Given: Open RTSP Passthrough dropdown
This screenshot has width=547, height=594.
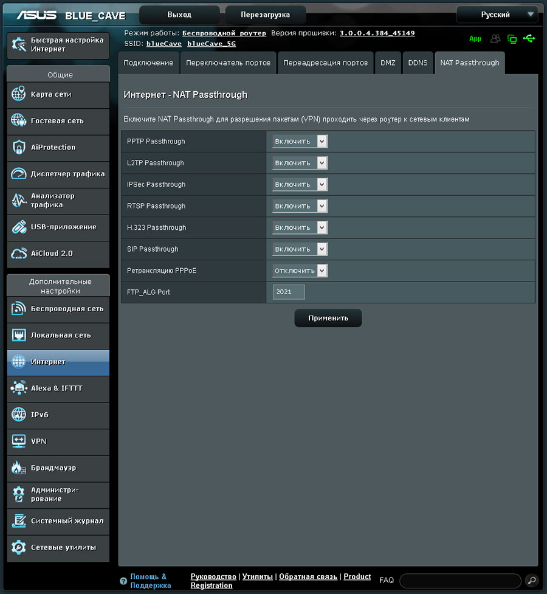Looking at the screenshot, I should pyautogui.click(x=300, y=206).
